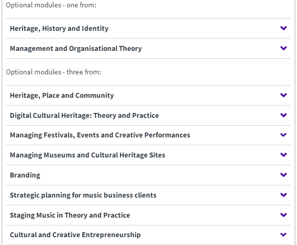Reveal Staging Music in Theory and Practice details
Screen dimensions: 297x245
point(70,215)
